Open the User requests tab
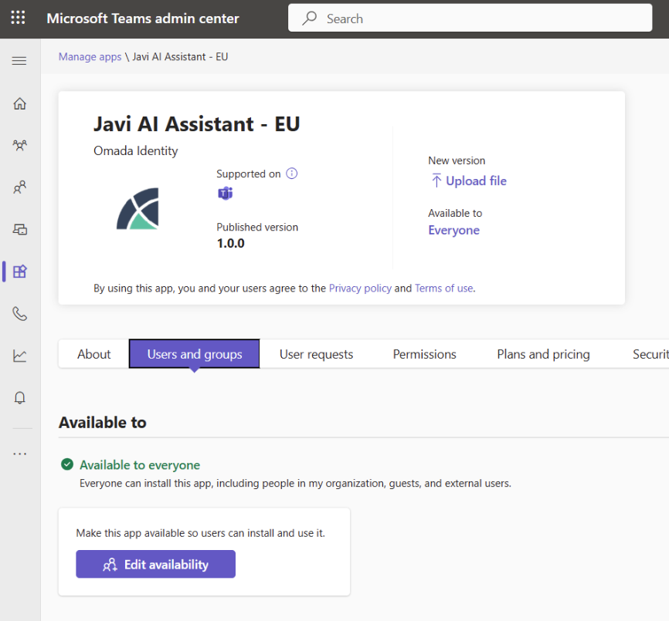Screen dimensions: 669x621 [x=316, y=354]
